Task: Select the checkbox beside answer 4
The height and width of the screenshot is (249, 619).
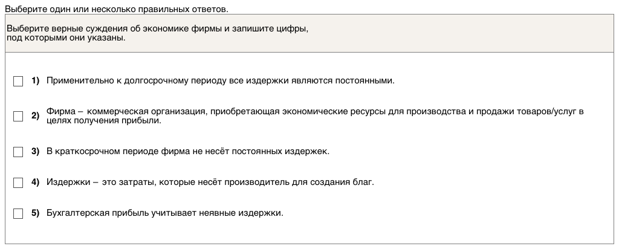Action: click(x=18, y=183)
